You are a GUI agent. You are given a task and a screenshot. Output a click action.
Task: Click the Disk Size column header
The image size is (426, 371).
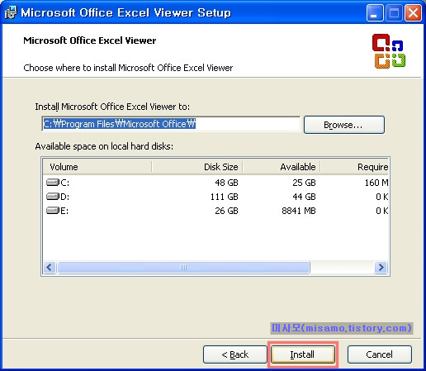pos(196,167)
